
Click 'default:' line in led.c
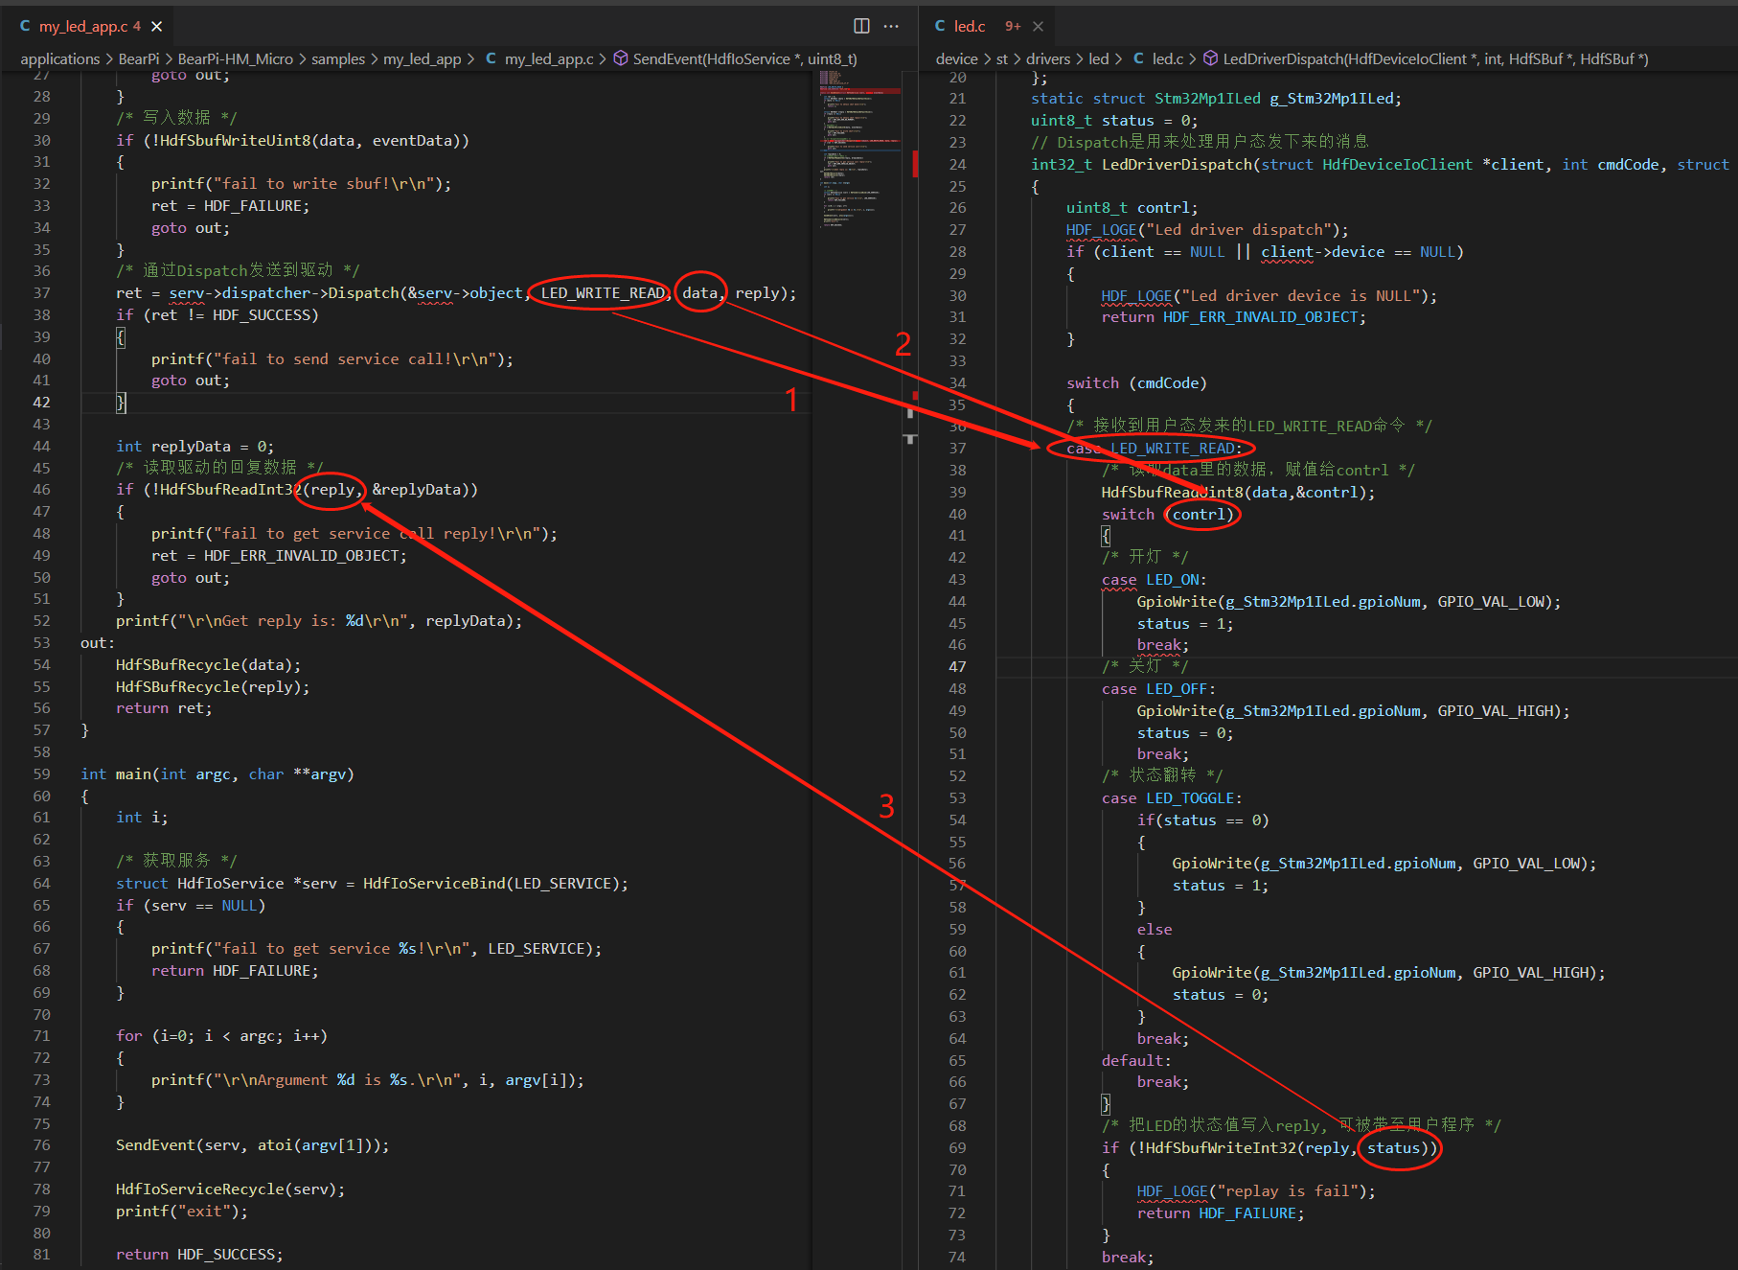pos(1136,1061)
